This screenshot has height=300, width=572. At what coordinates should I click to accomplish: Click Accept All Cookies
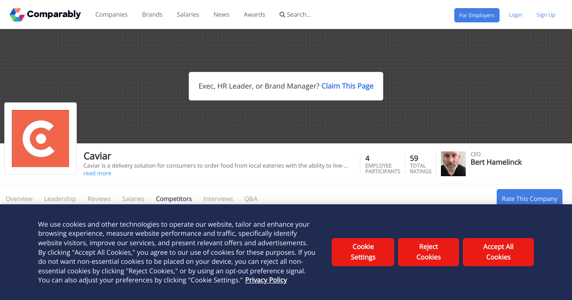498,252
